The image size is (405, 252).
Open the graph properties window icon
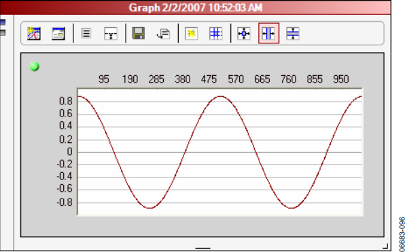[x=58, y=33]
